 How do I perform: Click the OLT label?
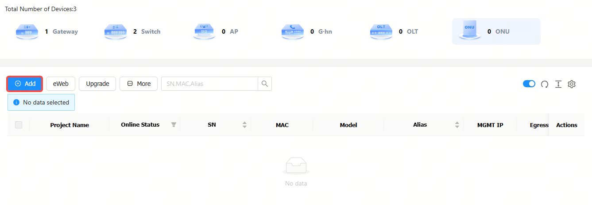[412, 31]
